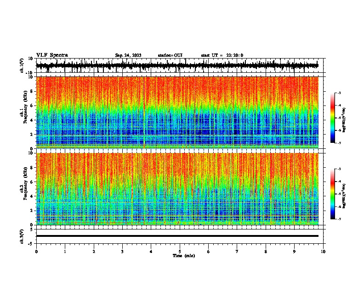364x282 pixels.
Task: Click inside the ch.2 frequency spectrogram
Action: click(x=177, y=189)
